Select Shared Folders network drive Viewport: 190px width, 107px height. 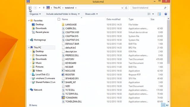[45, 82]
